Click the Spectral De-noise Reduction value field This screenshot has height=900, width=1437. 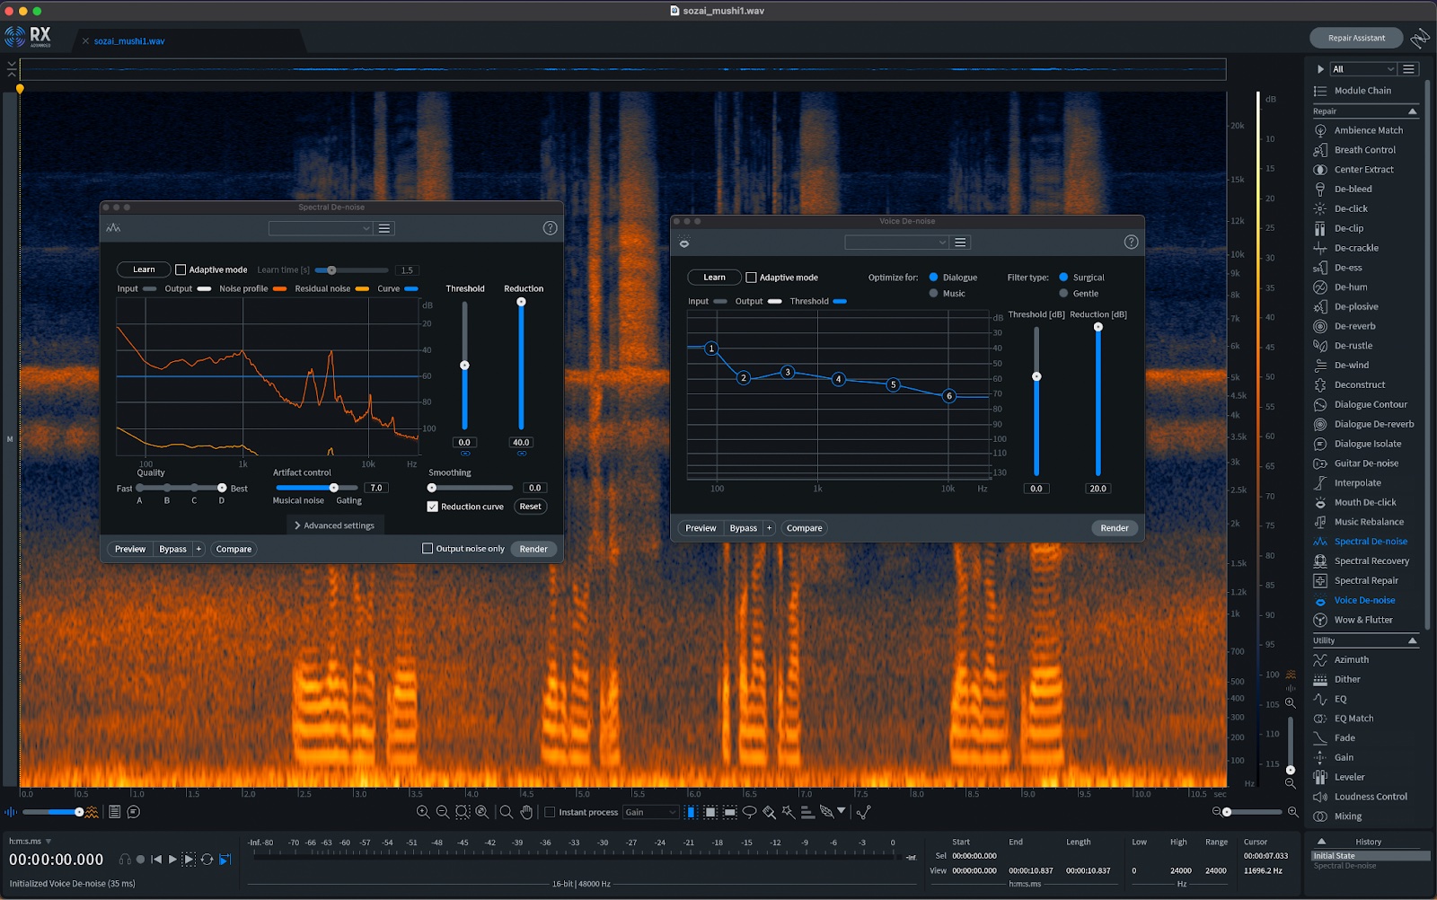tap(521, 442)
